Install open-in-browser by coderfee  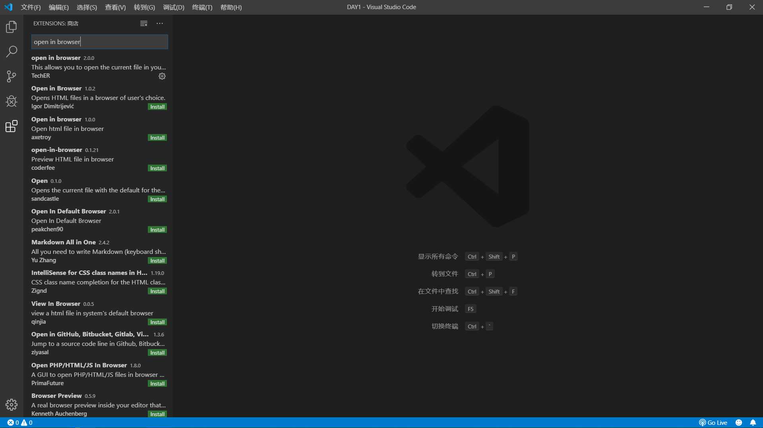click(157, 169)
